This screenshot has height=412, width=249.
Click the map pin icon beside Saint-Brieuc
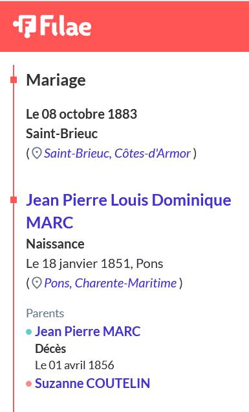tap(37, 153)
